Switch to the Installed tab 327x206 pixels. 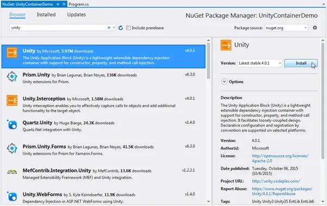[46, 15]
